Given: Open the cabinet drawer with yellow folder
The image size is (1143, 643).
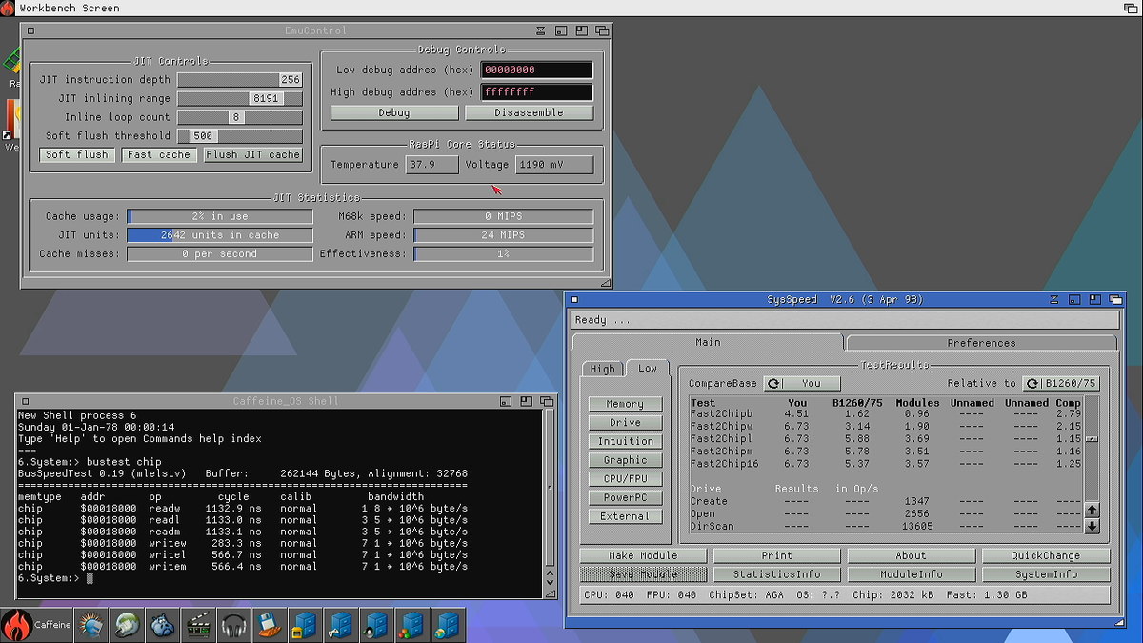Looking at the screenshot, I should tap(305, 625).
